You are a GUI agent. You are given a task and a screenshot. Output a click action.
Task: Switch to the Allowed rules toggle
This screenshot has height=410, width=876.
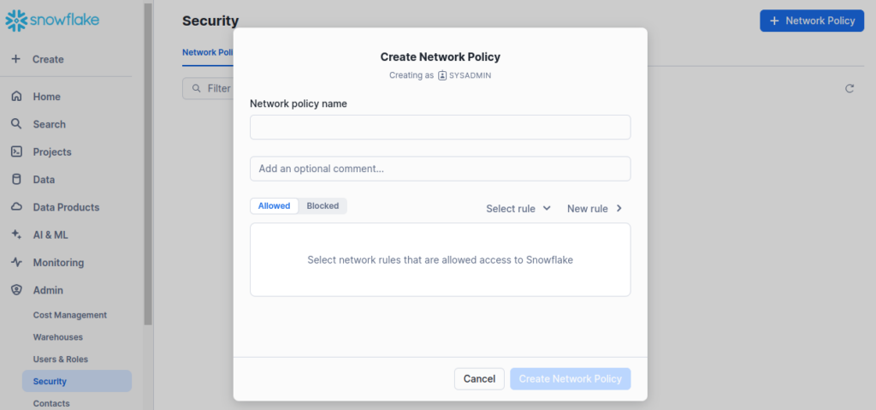pyautogui.click(x=275, y=206)
